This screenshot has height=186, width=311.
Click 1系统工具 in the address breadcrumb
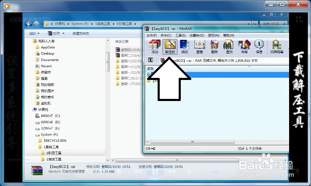tap(102, 24)
